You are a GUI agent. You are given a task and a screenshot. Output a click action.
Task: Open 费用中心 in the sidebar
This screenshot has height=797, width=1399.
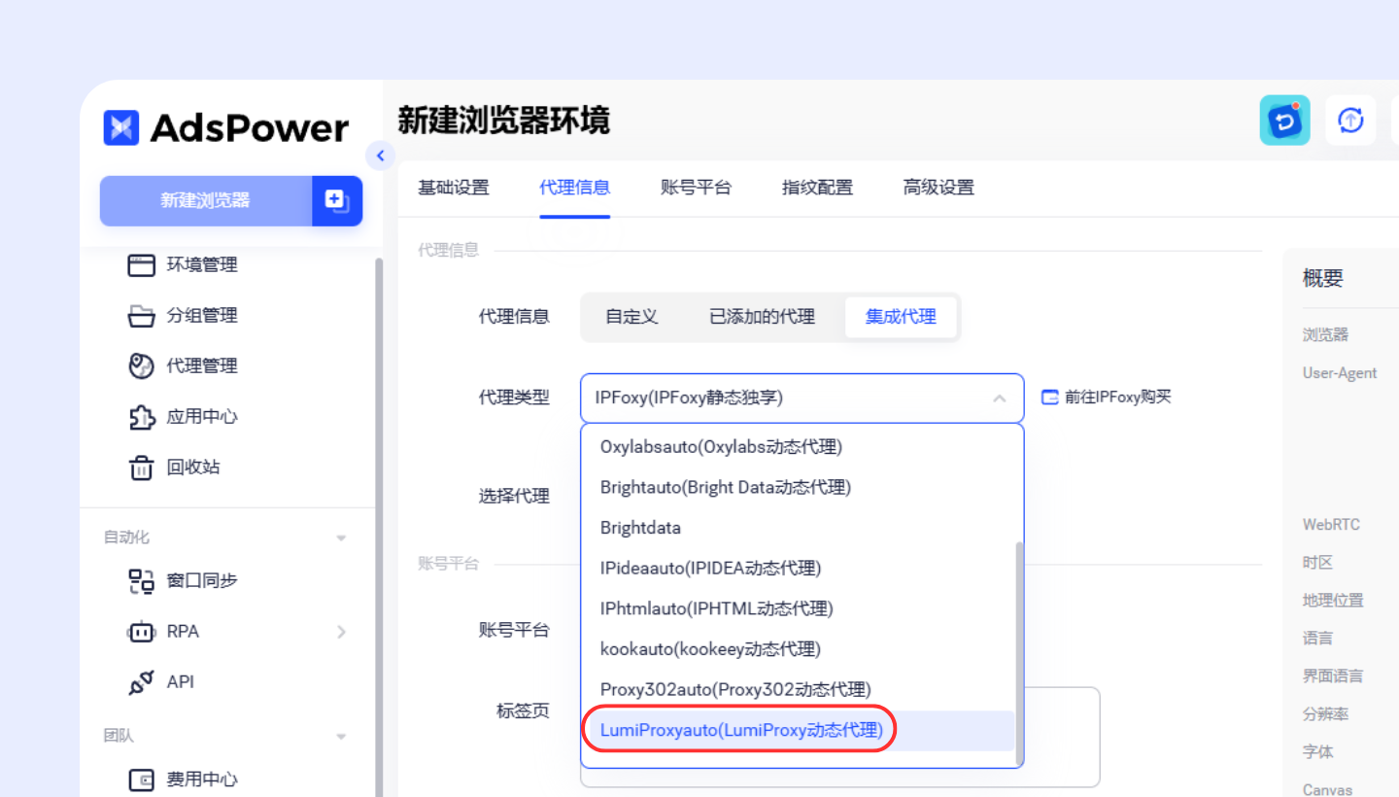tap(202, 780)
